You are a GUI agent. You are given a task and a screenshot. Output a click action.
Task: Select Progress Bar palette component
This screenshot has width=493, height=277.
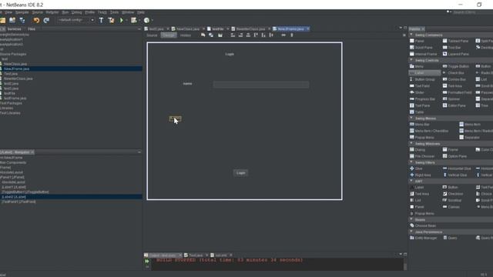(422, 99)
